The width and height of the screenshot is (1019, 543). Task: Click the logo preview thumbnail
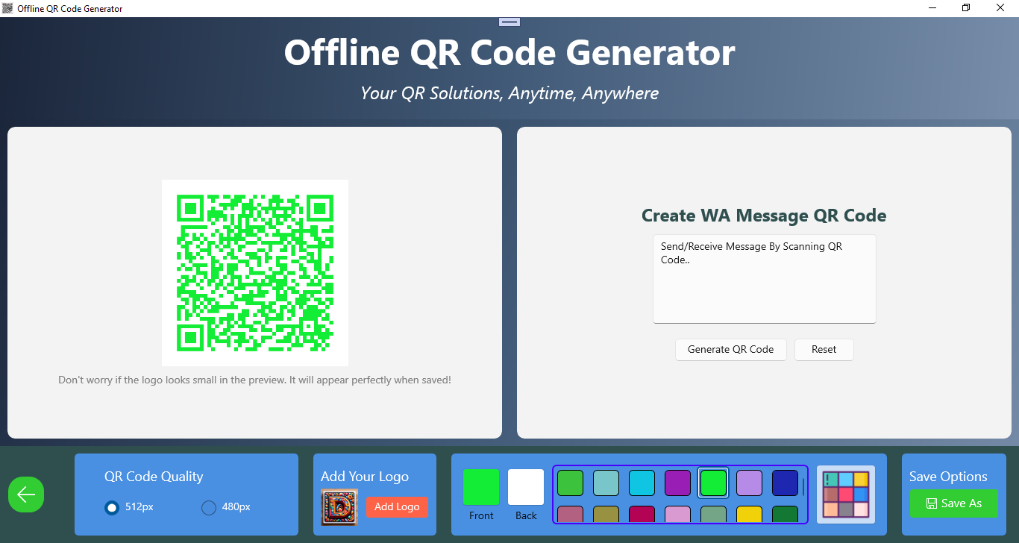339,507
